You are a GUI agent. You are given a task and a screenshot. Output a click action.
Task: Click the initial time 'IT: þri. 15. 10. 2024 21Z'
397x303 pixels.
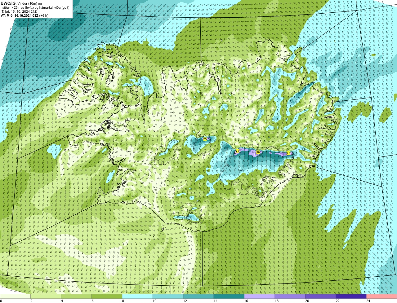pyautogui.click(x=19, y=11)
